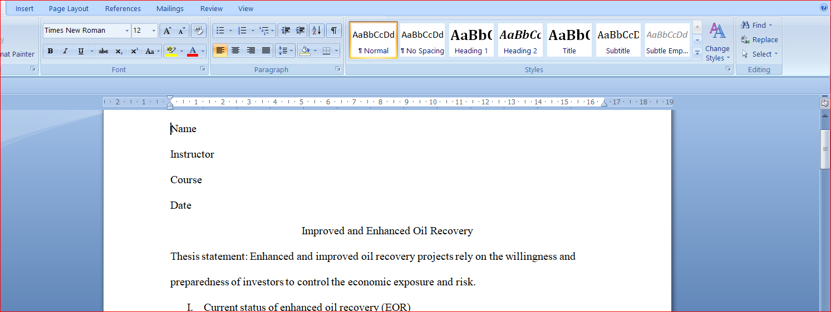Click the Increase Indent icon

tap(301, 31)
